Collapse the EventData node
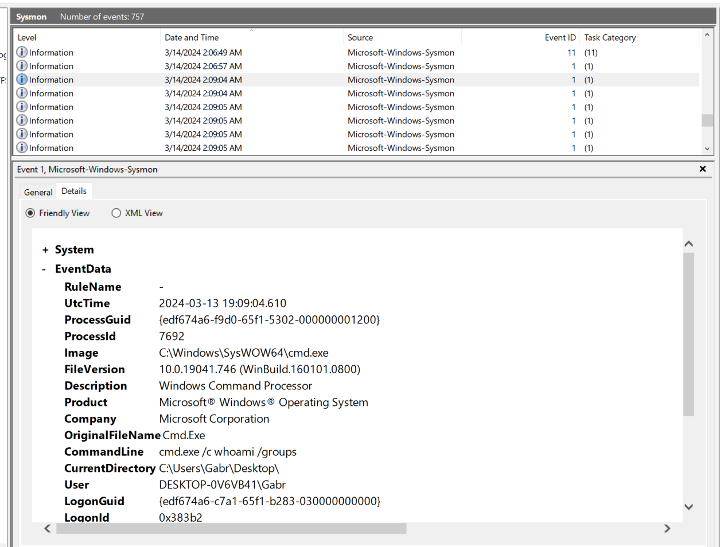Screen dimensions: 720x547 click(x=44, y=269)
